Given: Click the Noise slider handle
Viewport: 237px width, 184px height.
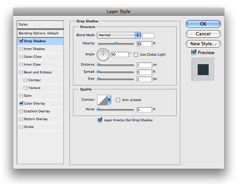Looking at the screenshot, I should pyautogui.click(x=99, y=109).
